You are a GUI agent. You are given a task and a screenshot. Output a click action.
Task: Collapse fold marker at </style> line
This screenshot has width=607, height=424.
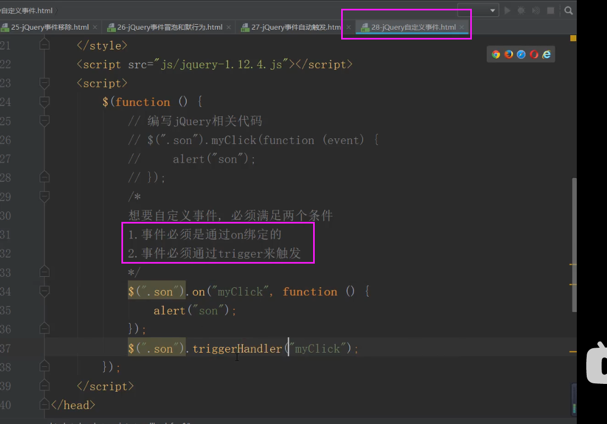(x=44, y=44)
